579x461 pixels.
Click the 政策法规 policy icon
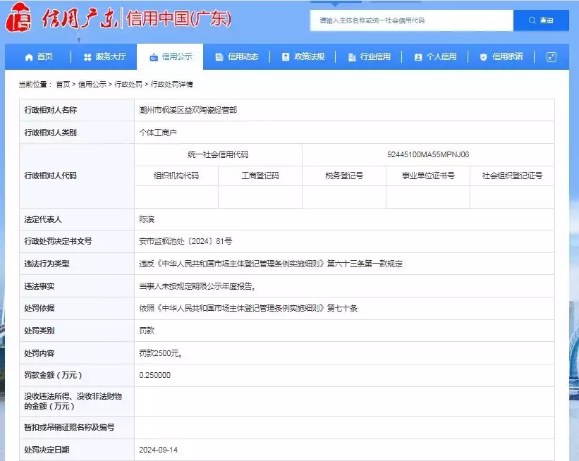pyautogui.click(x=285, y=57)
